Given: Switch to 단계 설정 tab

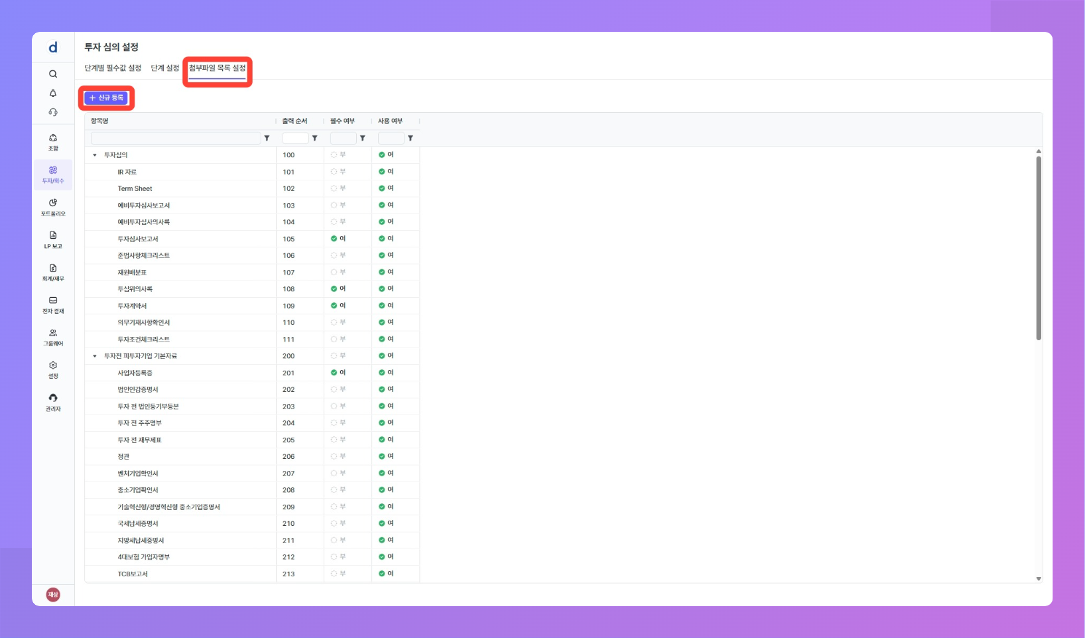Looking at the screenshot, I should click(164, 68).
